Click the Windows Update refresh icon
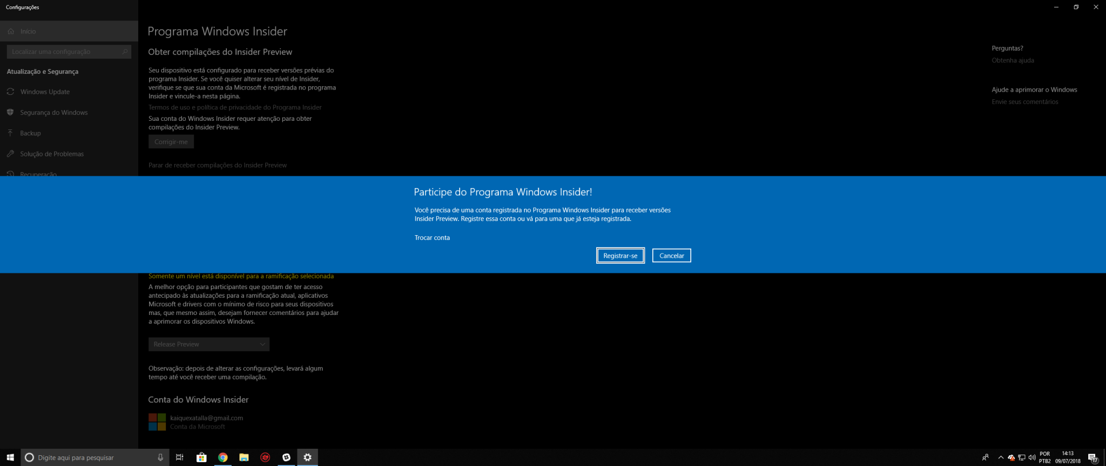The width and height of the screenshot is (1106, 466). pos(10,92)
